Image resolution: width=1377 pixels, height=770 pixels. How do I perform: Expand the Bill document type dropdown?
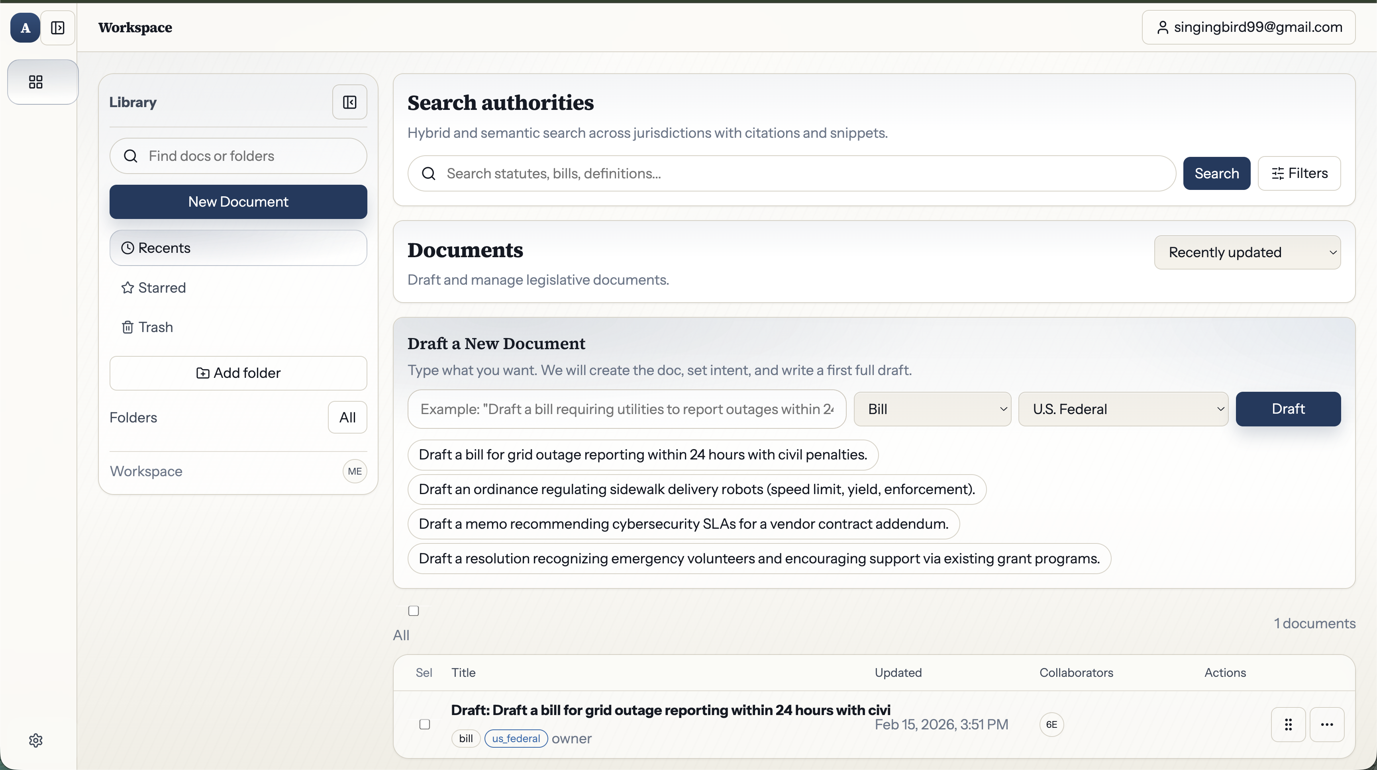pos(932,409)
